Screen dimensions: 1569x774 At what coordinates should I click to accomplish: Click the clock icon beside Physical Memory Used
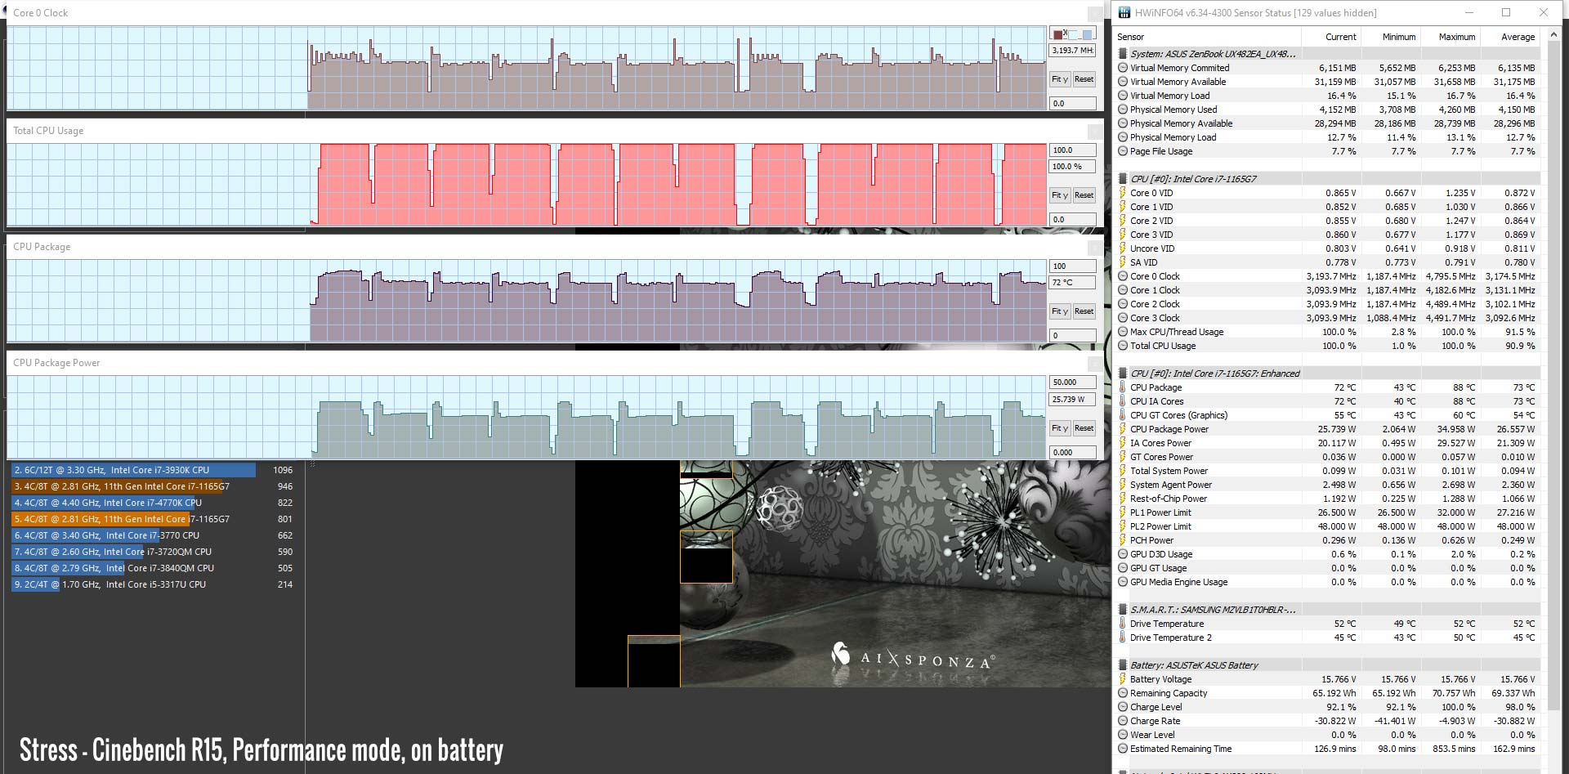(x=1123, y=110)
